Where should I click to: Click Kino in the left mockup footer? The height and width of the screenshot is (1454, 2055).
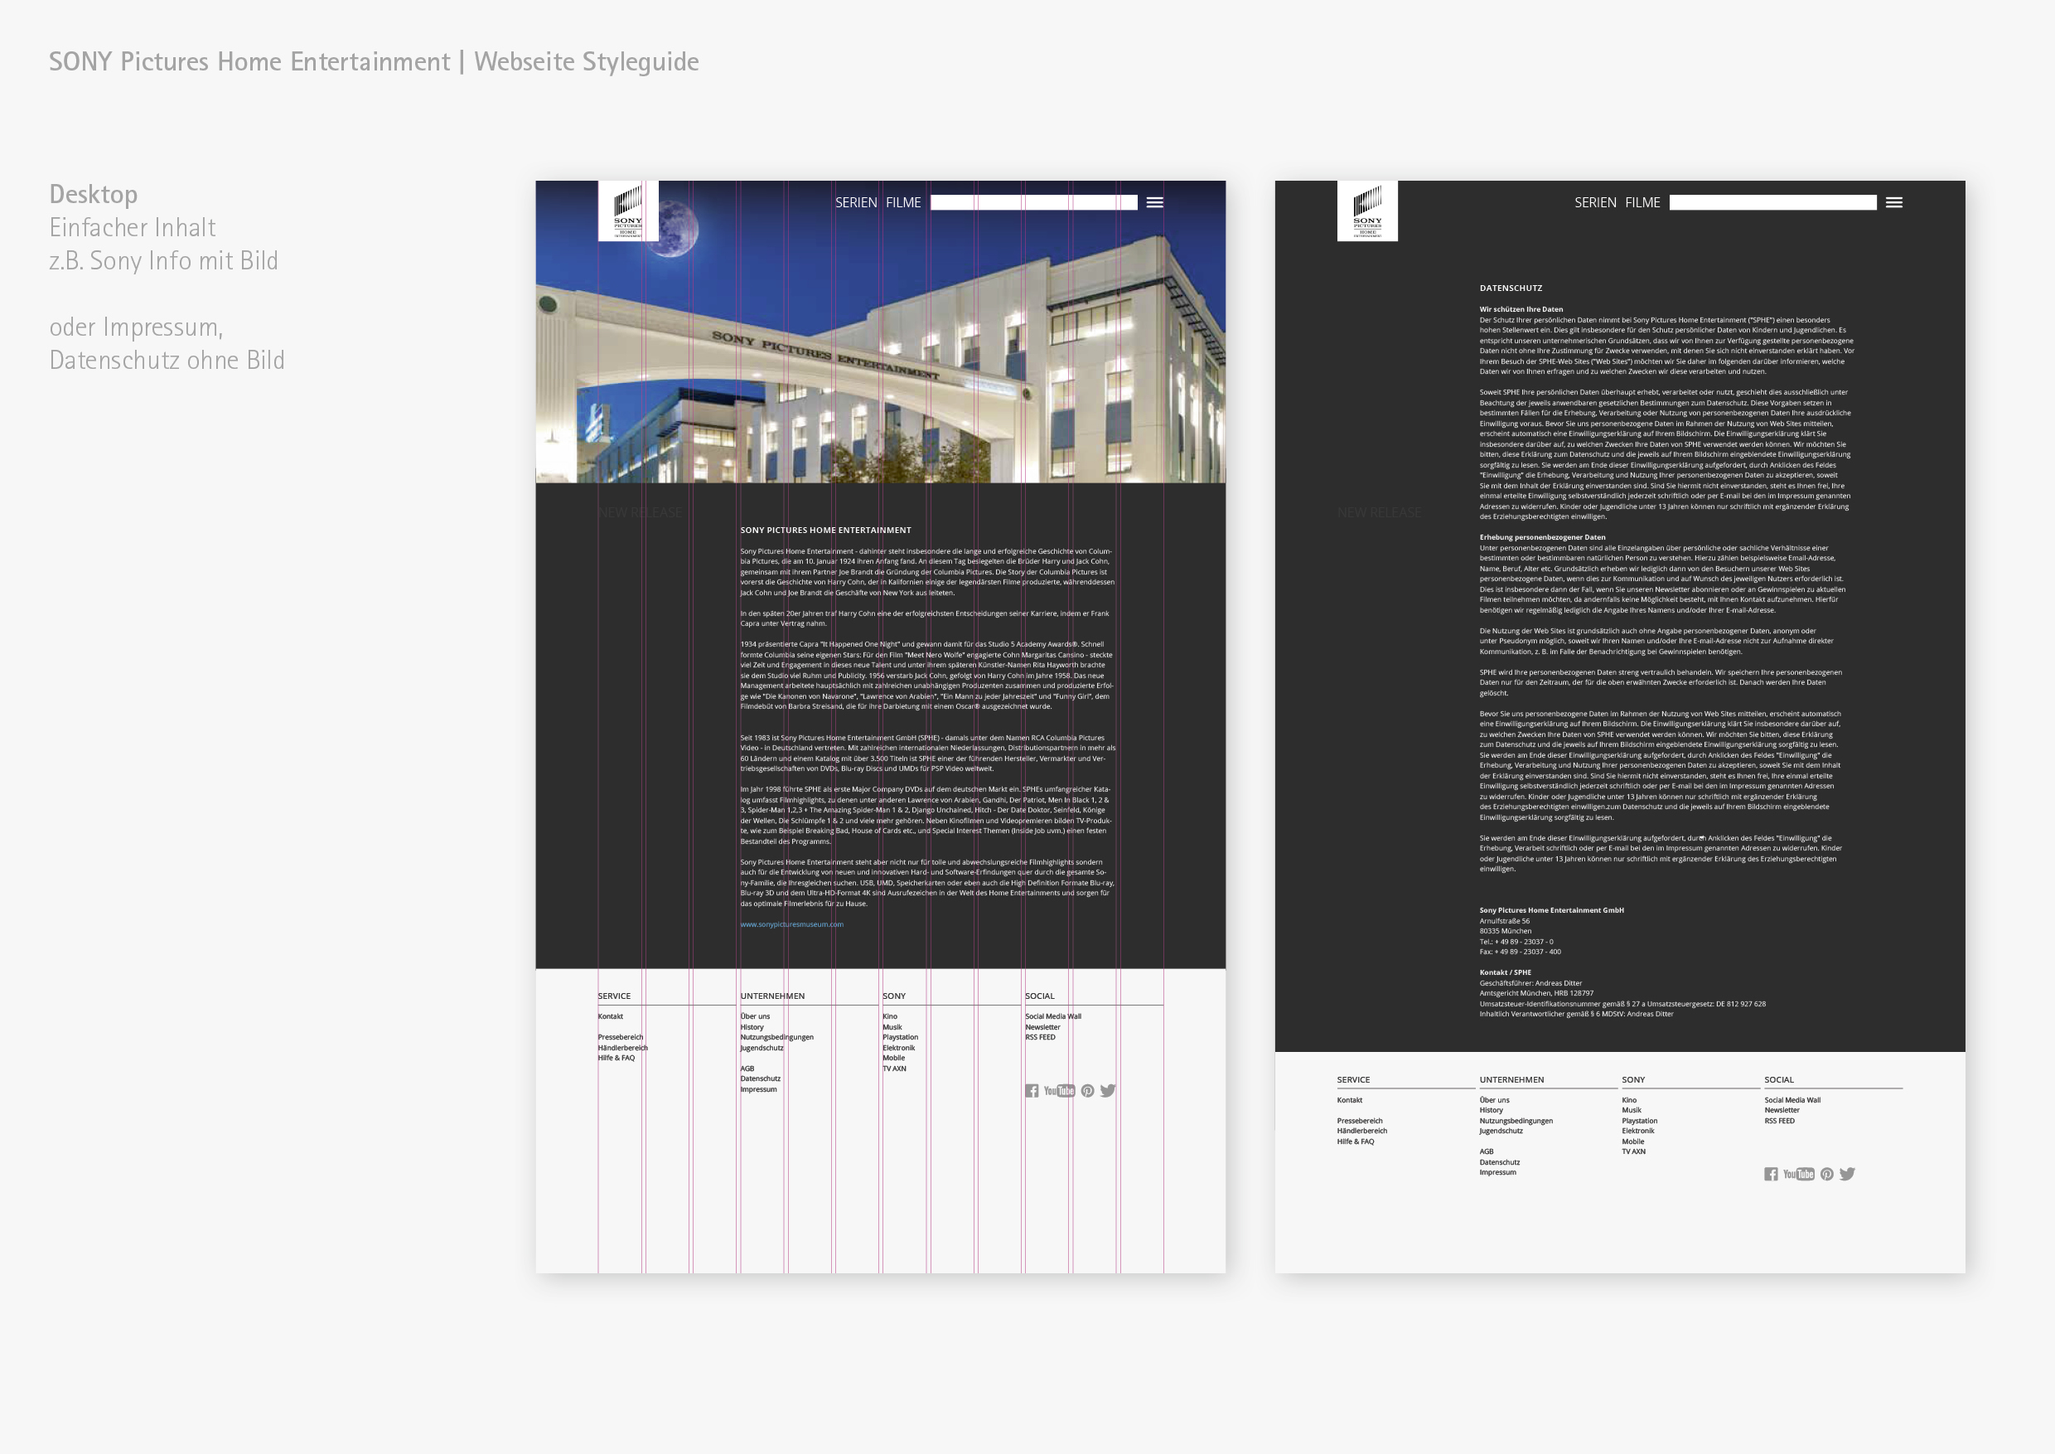890,1016
